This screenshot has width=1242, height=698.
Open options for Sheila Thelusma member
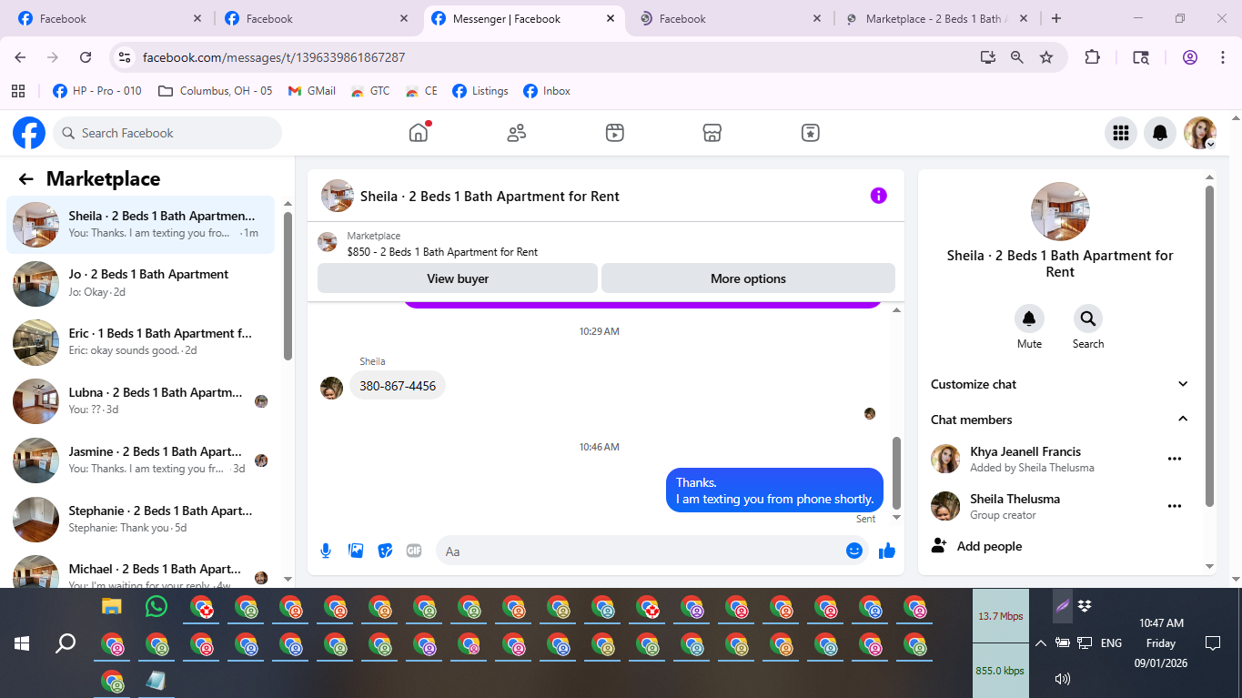[1175, 506]
